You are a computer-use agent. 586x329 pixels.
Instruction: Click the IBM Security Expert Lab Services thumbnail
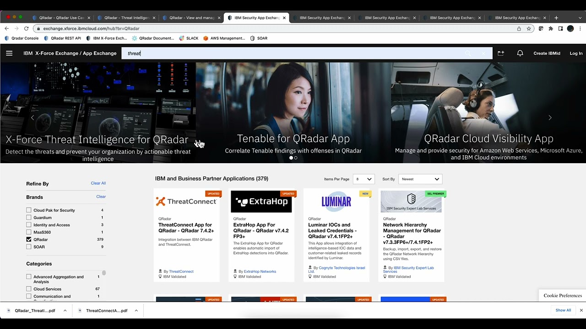pyautogui.click(x=411, y=202)
